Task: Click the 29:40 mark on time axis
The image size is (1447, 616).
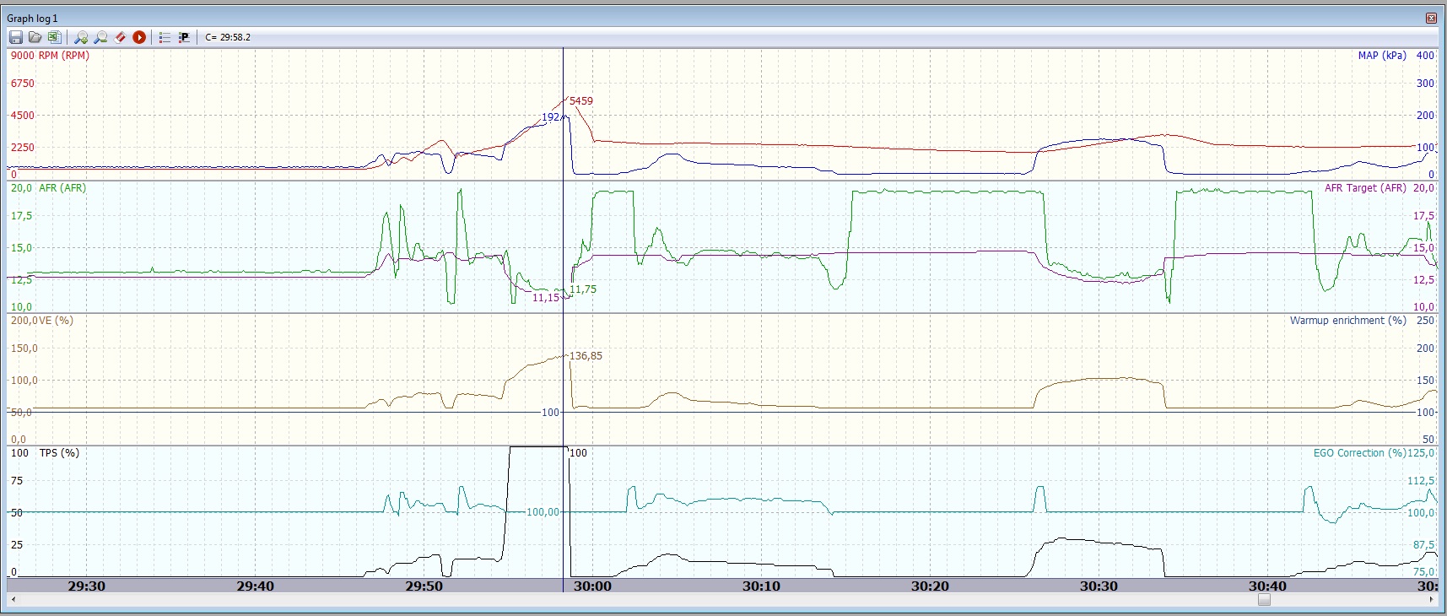Action: coord(255,586)
